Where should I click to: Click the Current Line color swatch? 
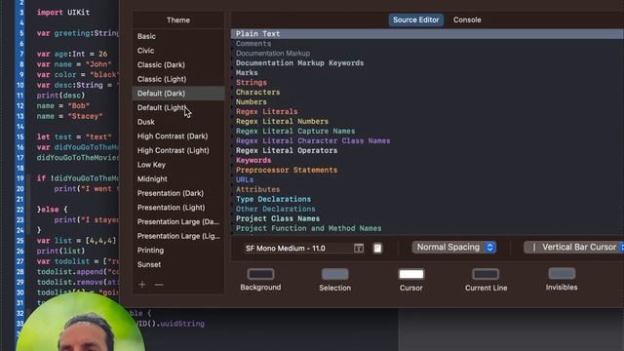point(486,274)
